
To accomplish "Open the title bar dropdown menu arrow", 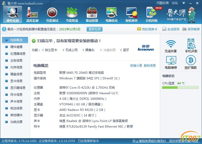I will point(184,3).
